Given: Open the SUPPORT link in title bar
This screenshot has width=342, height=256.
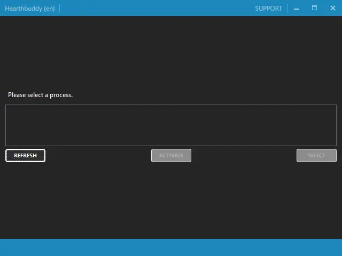Looking at the screenshot, I should 268,8.
